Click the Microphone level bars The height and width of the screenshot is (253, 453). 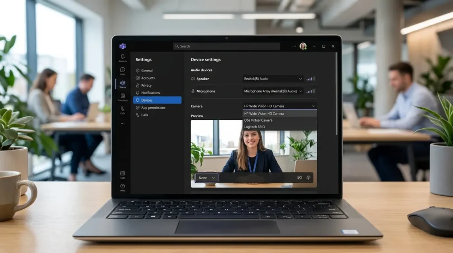click(x=311, y=91)
